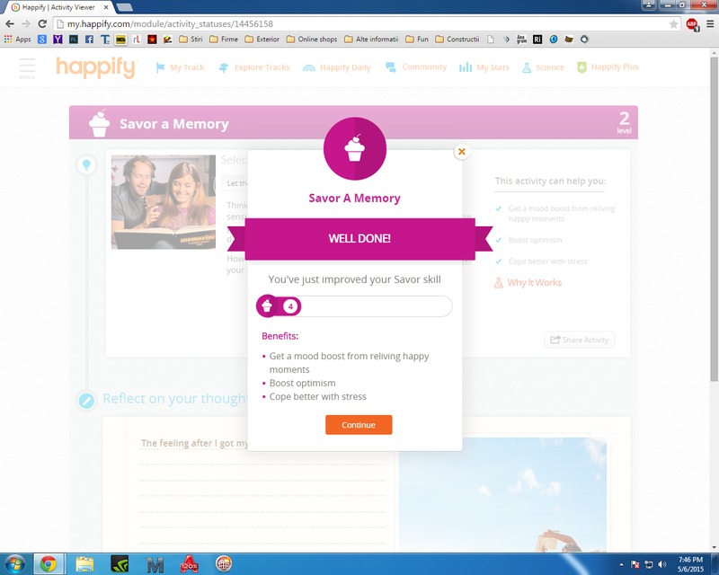This screenshot has height=575, width=719.
Task: Open My Track in navigation
Action: 180,67
